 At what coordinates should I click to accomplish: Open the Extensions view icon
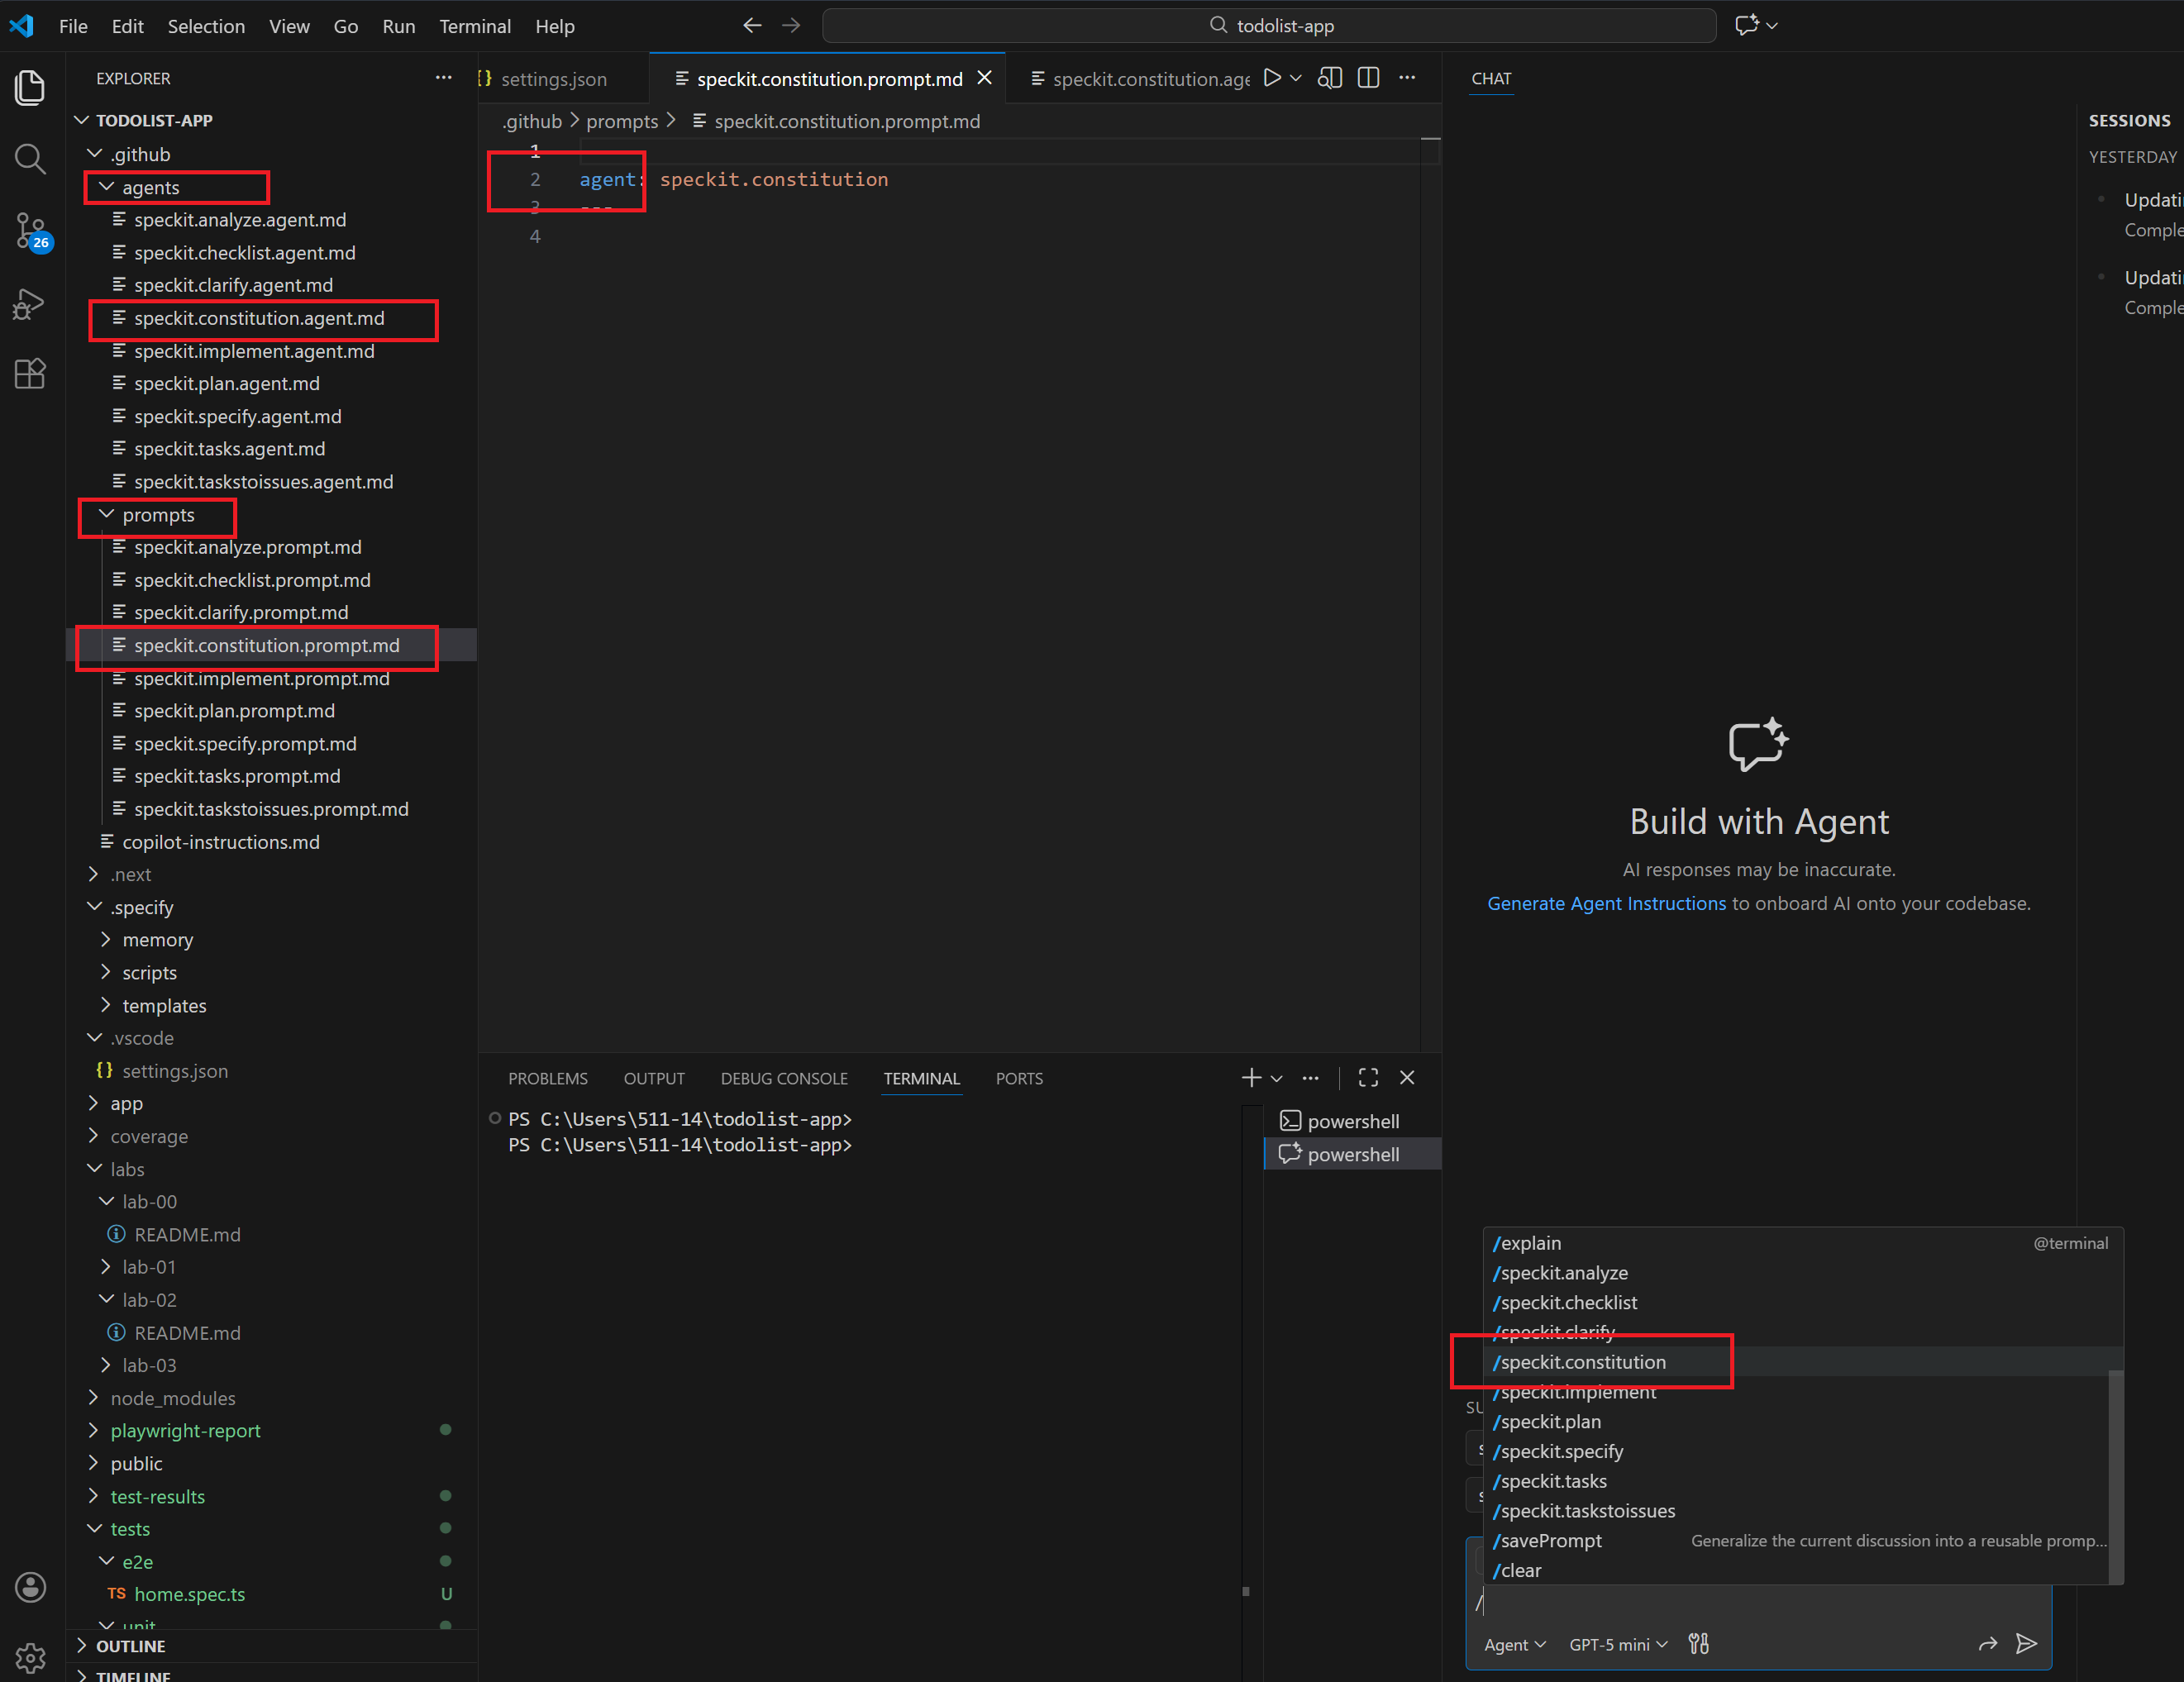coord(30,374)
